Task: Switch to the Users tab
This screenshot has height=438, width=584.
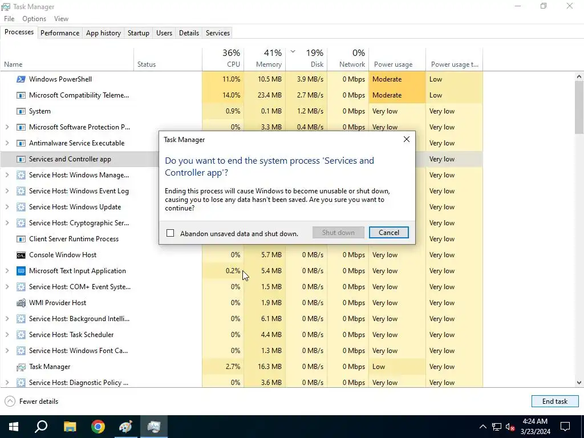Action: tap(164, 33)
